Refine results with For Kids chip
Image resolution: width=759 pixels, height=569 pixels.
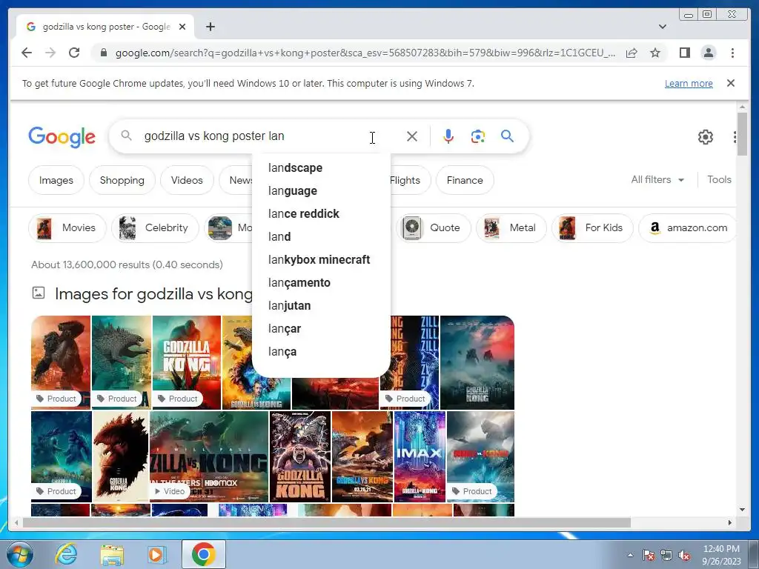pyautogui.click(x=592, y=228)
